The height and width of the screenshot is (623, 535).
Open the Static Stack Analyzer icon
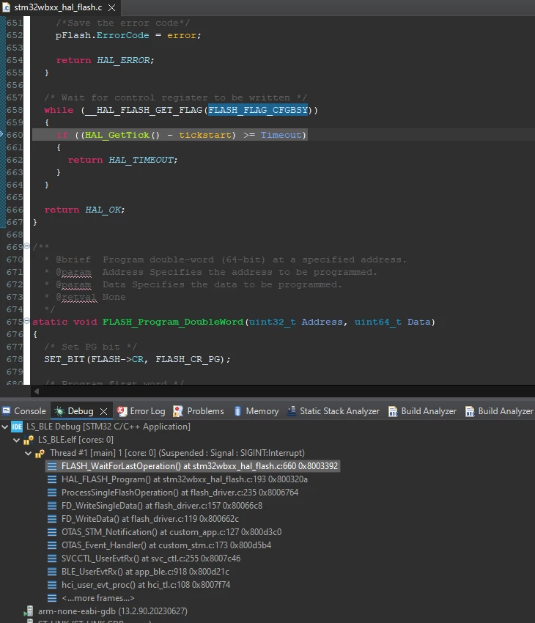pyautogui.click(x=292, y=411)
